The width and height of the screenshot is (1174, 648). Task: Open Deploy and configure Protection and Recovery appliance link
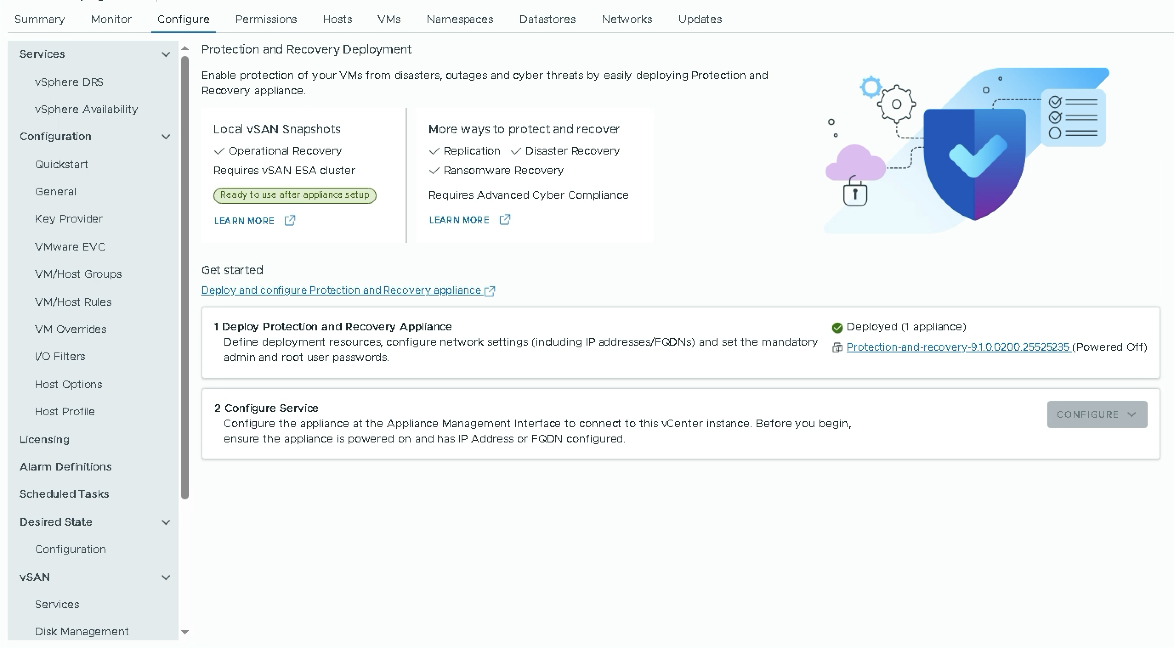click(341, 290)
